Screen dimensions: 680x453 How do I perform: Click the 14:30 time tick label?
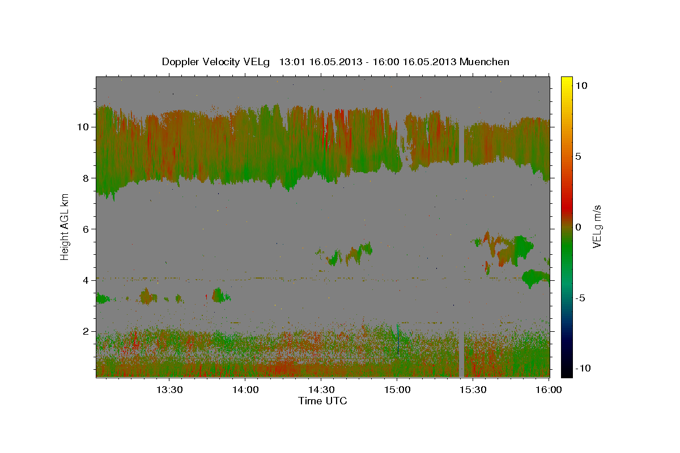point(321,390)
